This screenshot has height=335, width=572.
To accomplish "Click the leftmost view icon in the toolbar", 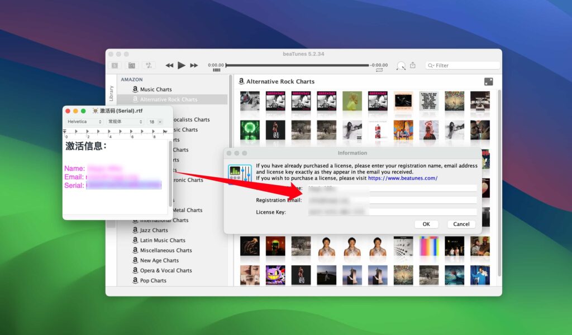I will click(115, 65).
